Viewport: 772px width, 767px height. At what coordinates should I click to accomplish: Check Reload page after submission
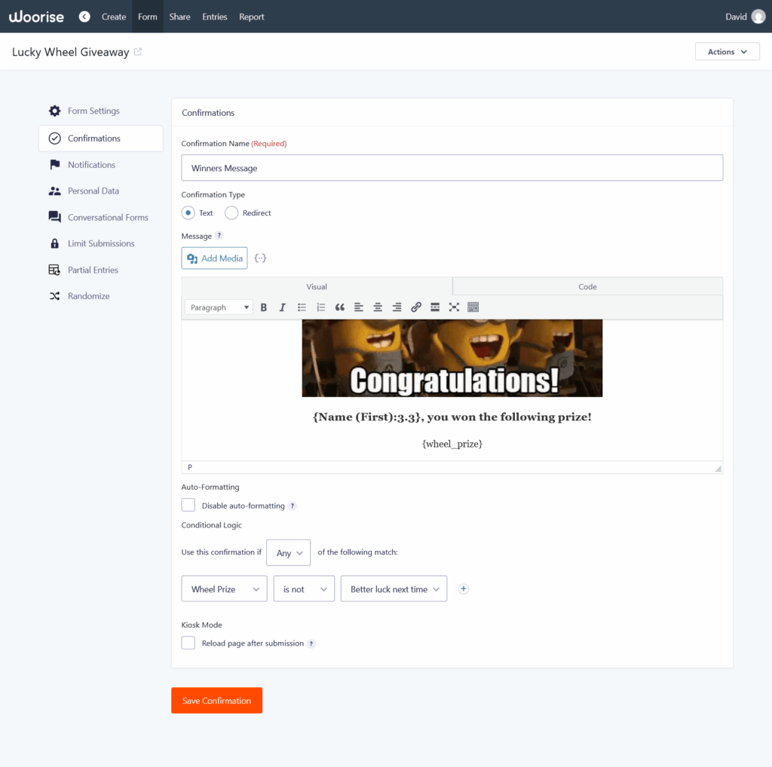(188, 643)
